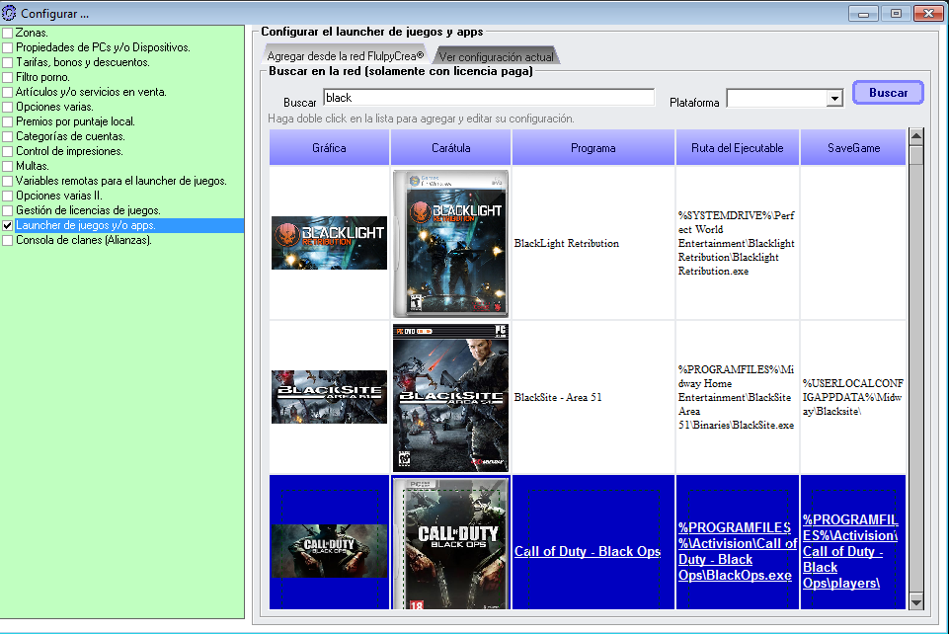Check Variables remotas para el launcher
This screenshot has width=949, height=634.
pyautogui.click(x=7, y=181)
